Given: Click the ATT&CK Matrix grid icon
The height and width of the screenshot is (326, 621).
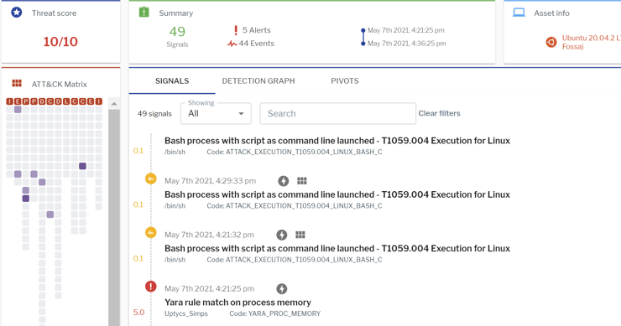Looking at the screenshot, I should click(x=17, y=83).
